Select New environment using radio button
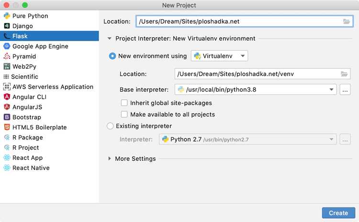 112,56
